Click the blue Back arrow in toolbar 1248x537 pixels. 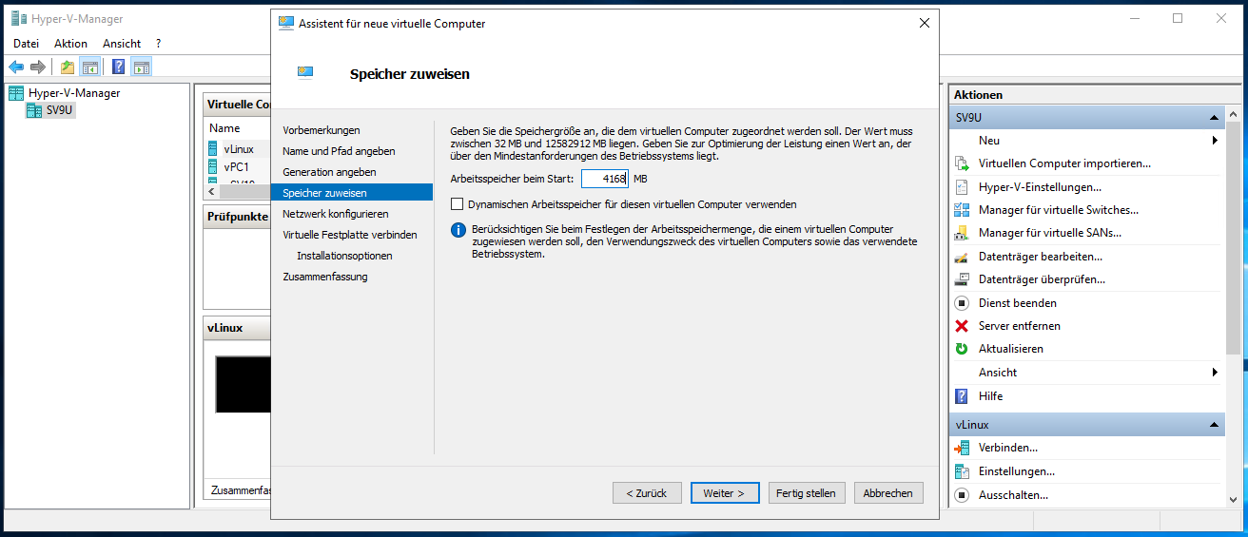tap(16, 67)
